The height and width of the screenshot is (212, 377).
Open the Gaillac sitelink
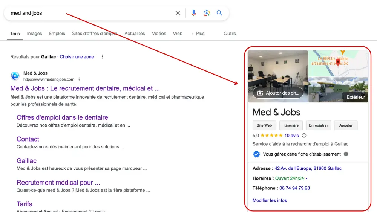26,161
